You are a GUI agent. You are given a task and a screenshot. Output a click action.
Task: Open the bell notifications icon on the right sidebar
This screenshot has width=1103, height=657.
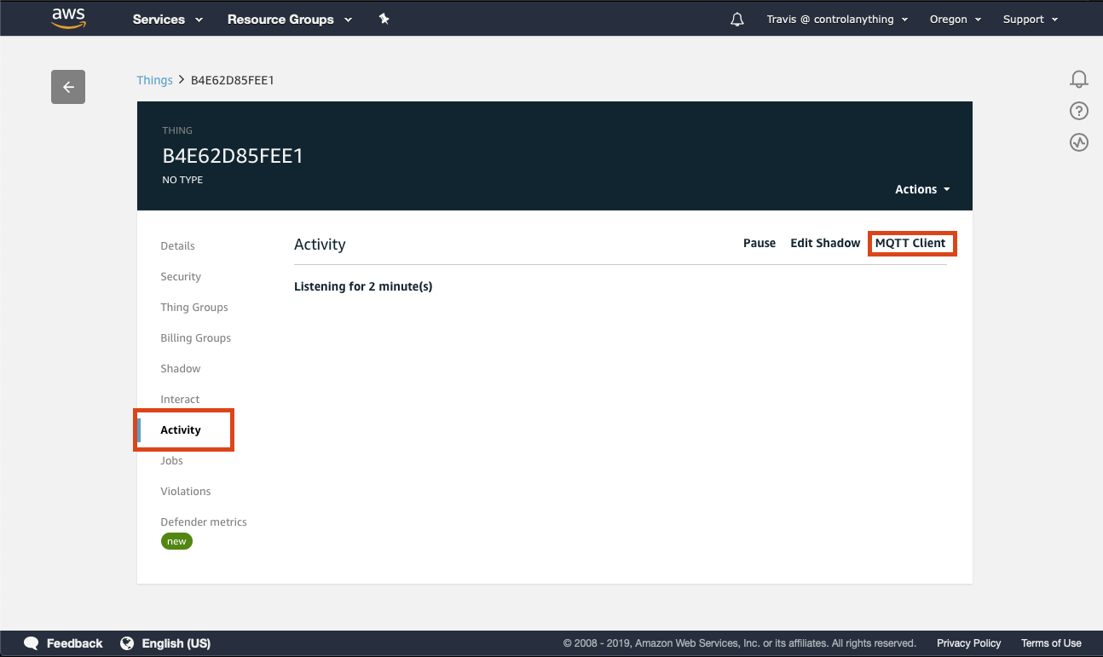click(1078, 78)
